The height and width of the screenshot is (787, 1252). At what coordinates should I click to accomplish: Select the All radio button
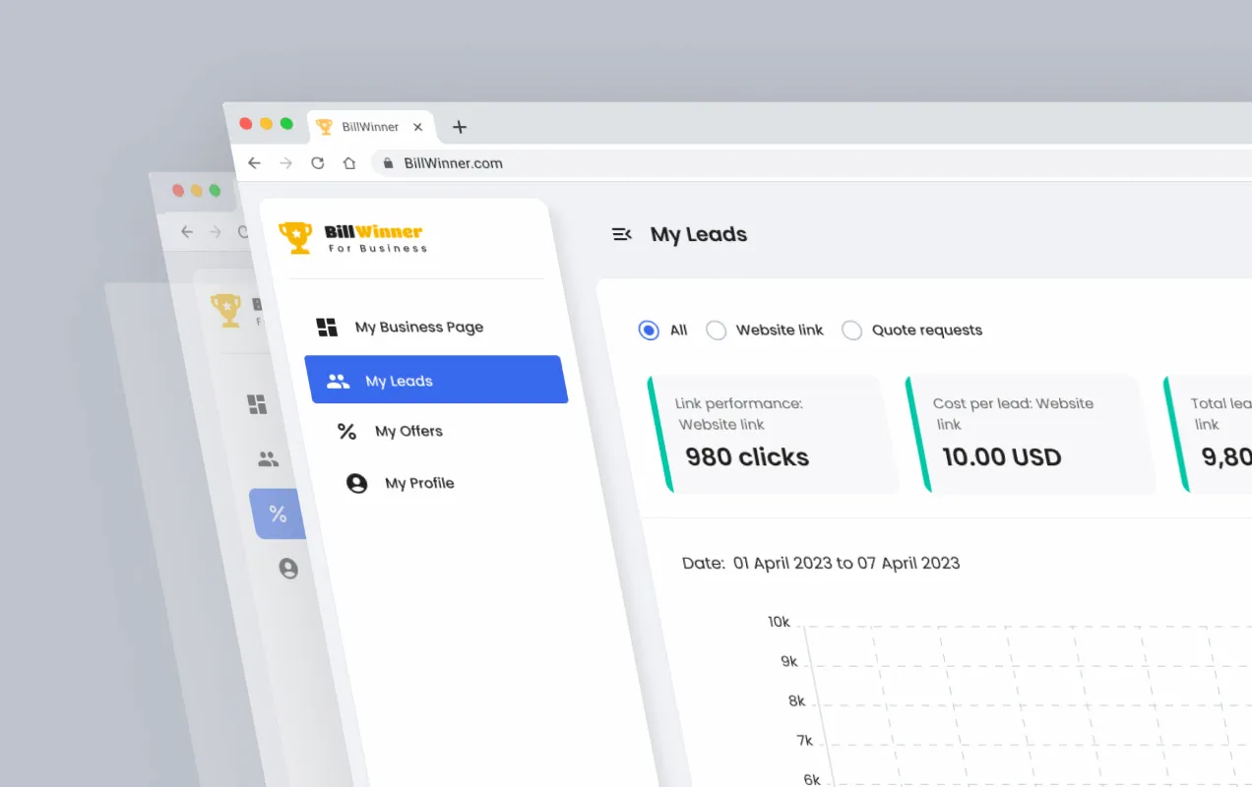649,331
